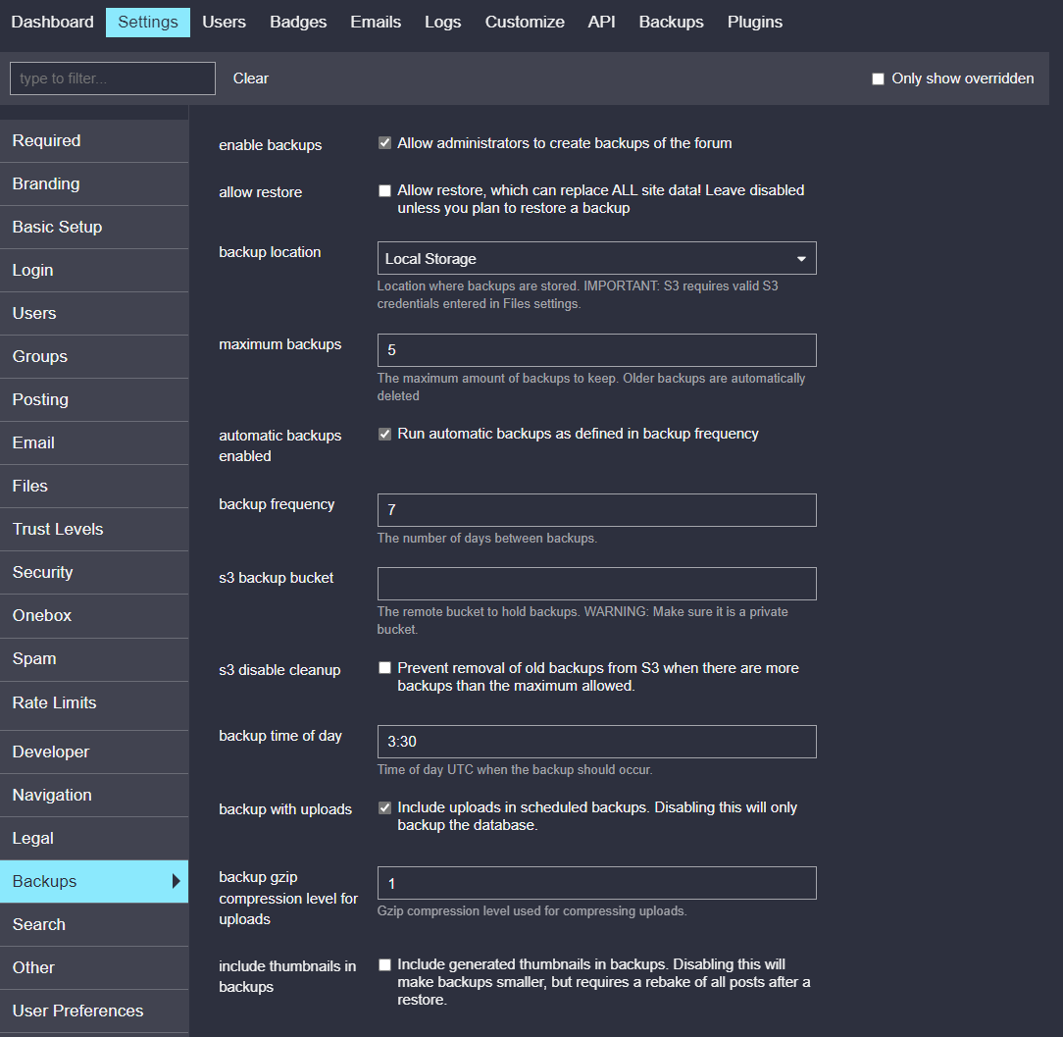Image resolution: width=1063 pixels, height=1037 pixels.
Task: Uncheck enable backups setting
Action: 384,142
